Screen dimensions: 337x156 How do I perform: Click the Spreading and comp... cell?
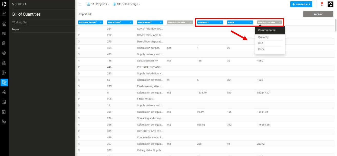150,118
